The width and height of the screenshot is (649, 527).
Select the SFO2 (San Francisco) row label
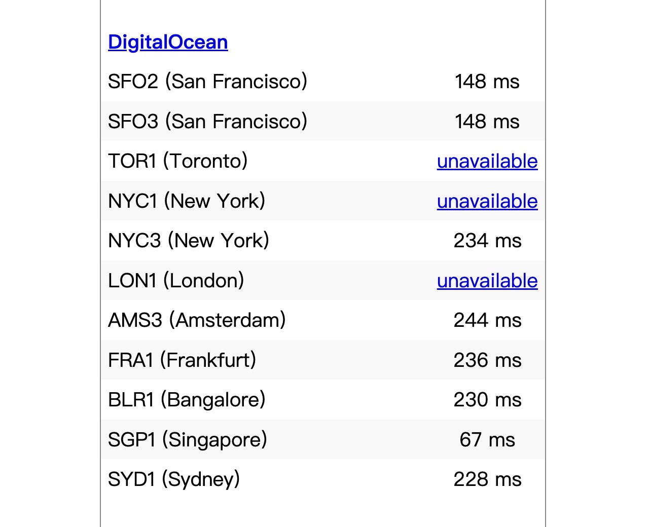(x=208, y=82)
